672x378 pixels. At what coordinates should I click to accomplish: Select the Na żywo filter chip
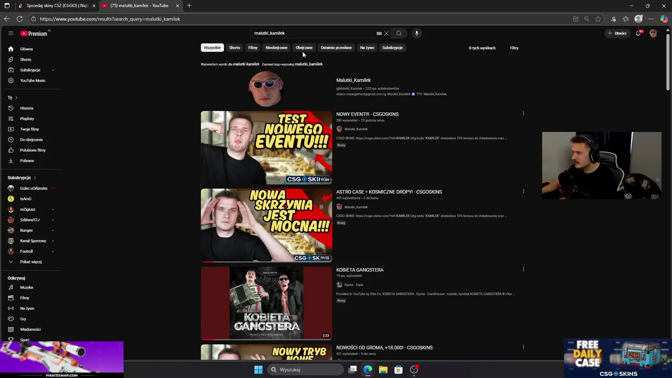pyautogui.click(x=367, y=48)
